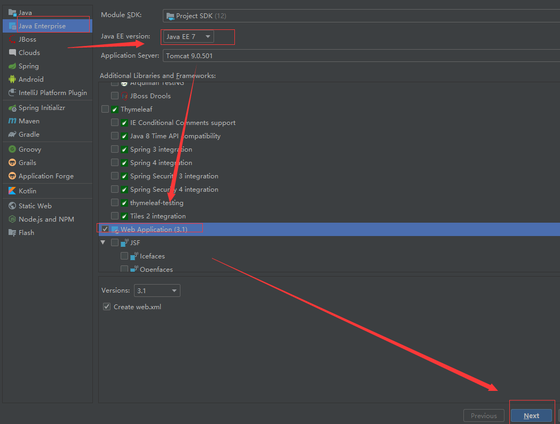Image resolution: width=560 pixels, height=424 pixels.
Task: Select the Tiles 2 integration row
Action: (x=329, y=216)
